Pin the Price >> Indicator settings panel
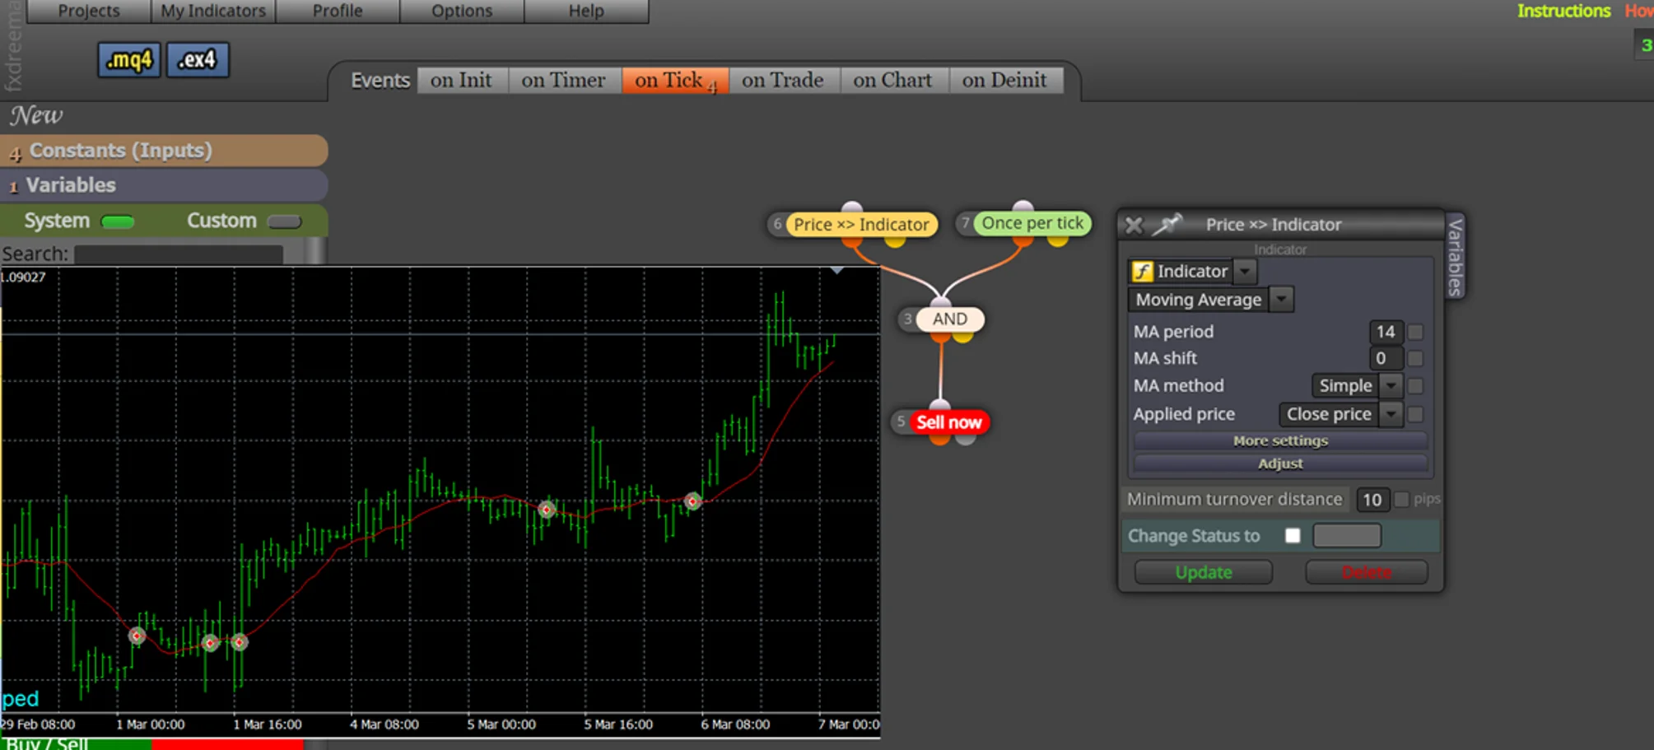Screen dimensions: 1654x750 [x=1167, y=224]
